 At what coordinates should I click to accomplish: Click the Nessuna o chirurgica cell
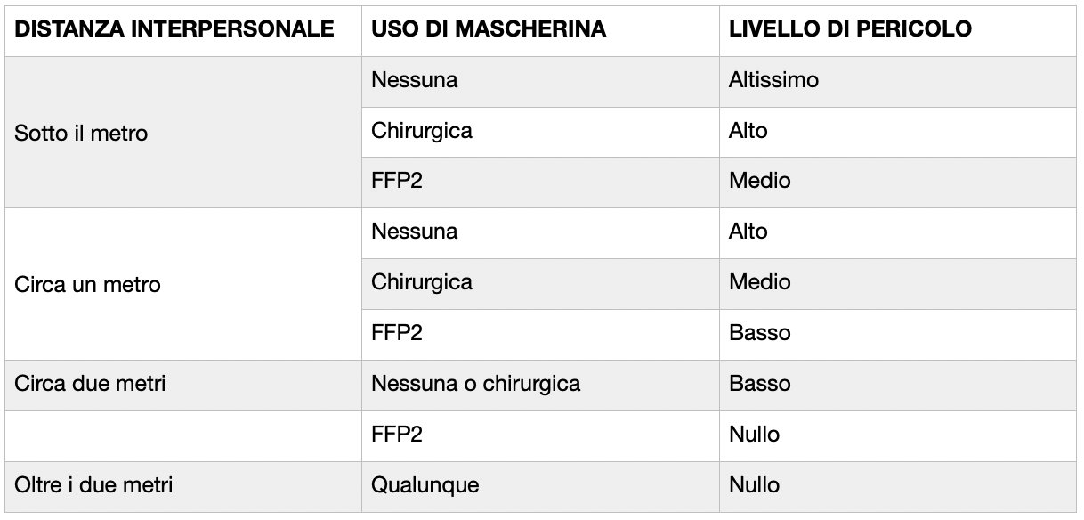coord(476,384)
